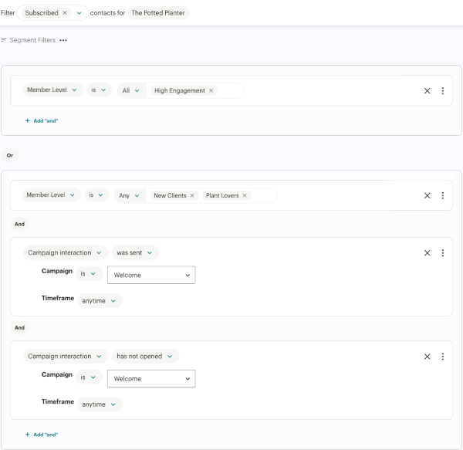Open Welcome campaign select under 'was sent'

coord(151,274)
